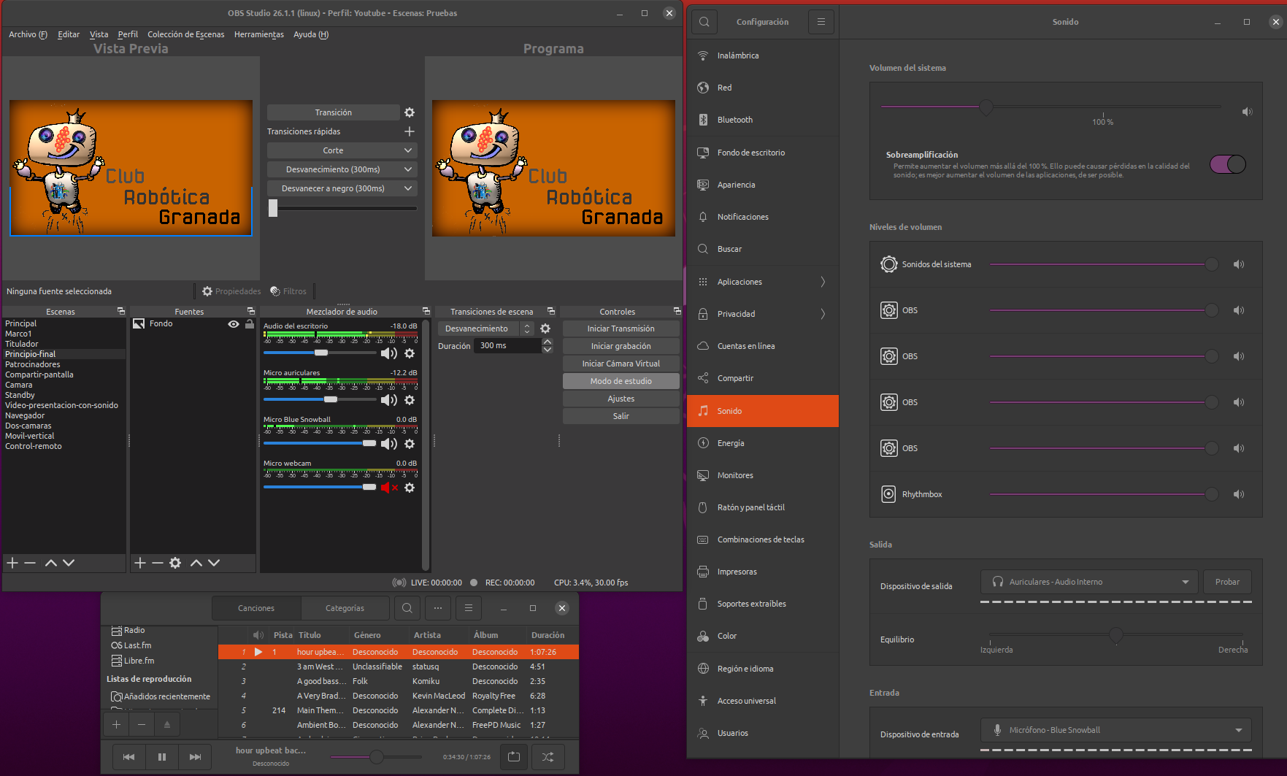Screen dimensions: 1287x776
Task: Pop out Escenas dock panel icon
Action: [121, 312]
